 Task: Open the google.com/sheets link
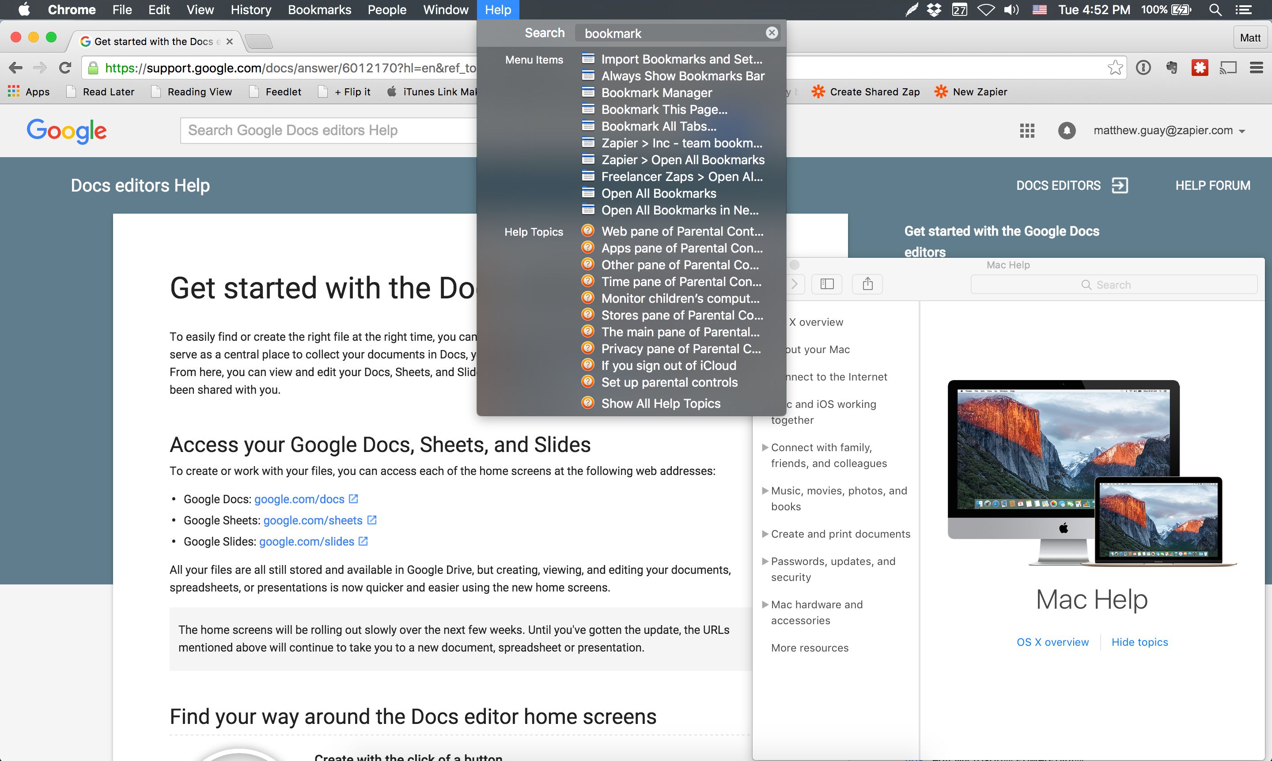[x=313, y=520]
